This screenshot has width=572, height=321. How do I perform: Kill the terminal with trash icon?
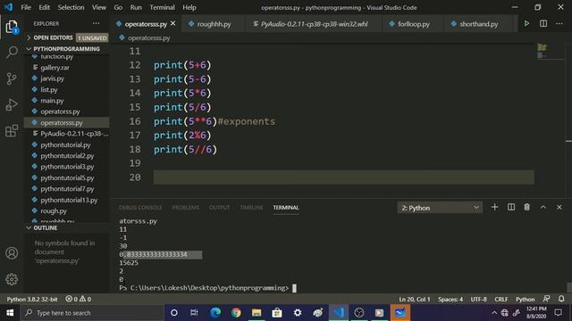[x=526, y=208]
